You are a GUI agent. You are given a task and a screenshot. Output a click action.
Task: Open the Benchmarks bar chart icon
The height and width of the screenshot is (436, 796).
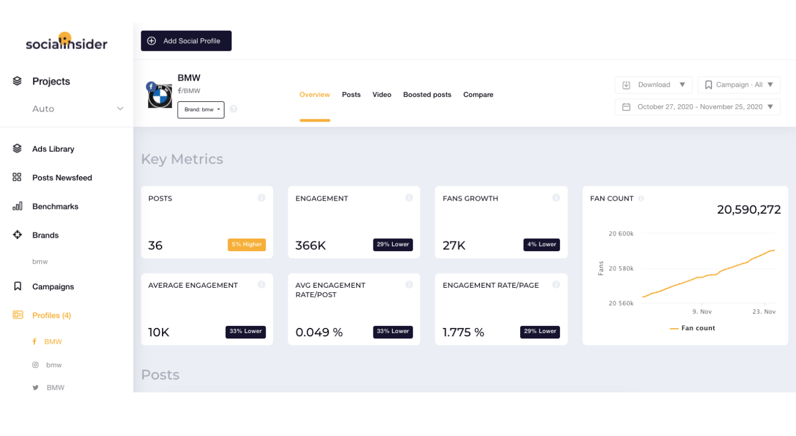pyautogui.click(x=17, y=206)
